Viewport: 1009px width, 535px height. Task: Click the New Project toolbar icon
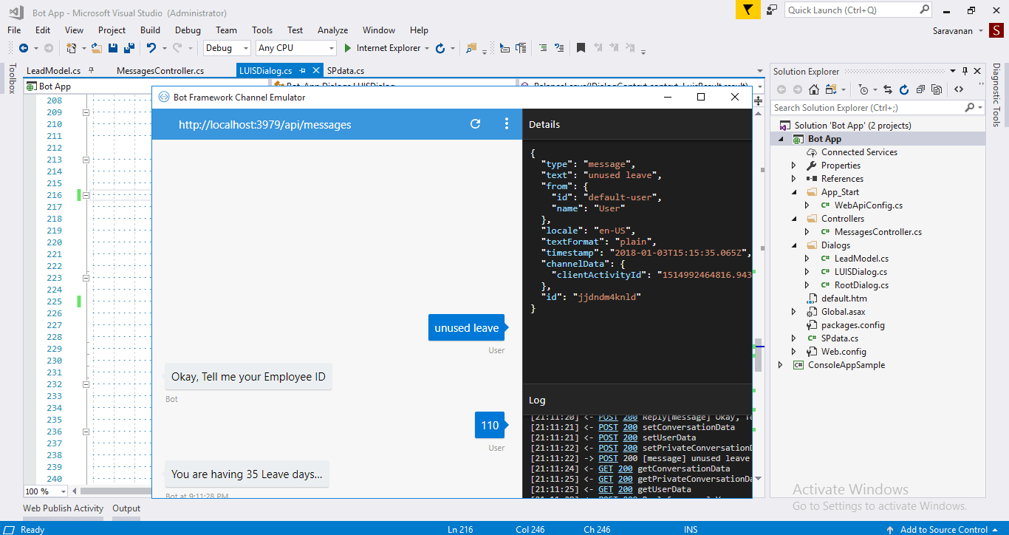pyautogui.click(x=72, y=48)
